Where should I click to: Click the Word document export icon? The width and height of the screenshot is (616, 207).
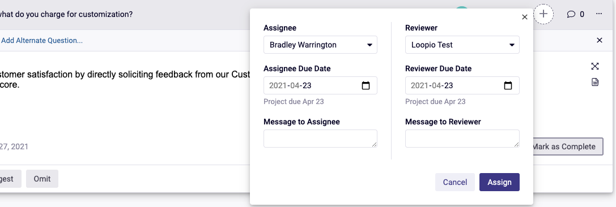point(595,83)
